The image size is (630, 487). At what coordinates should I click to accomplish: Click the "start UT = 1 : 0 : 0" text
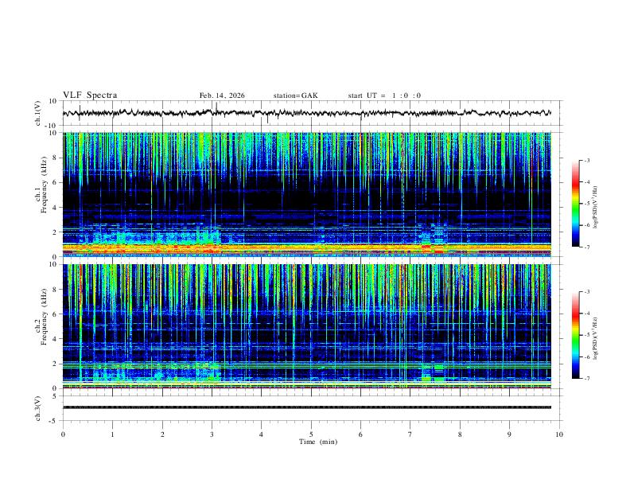tap(384, 95)
